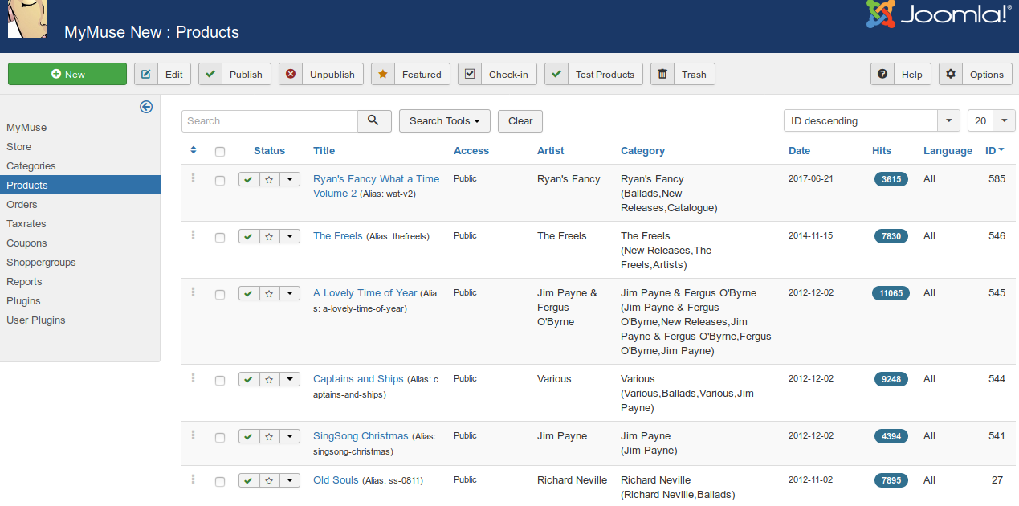1019x506 pixels.
Task: Select checkbox for Ryan's Fancy product
Action: [x=220, y=181]
